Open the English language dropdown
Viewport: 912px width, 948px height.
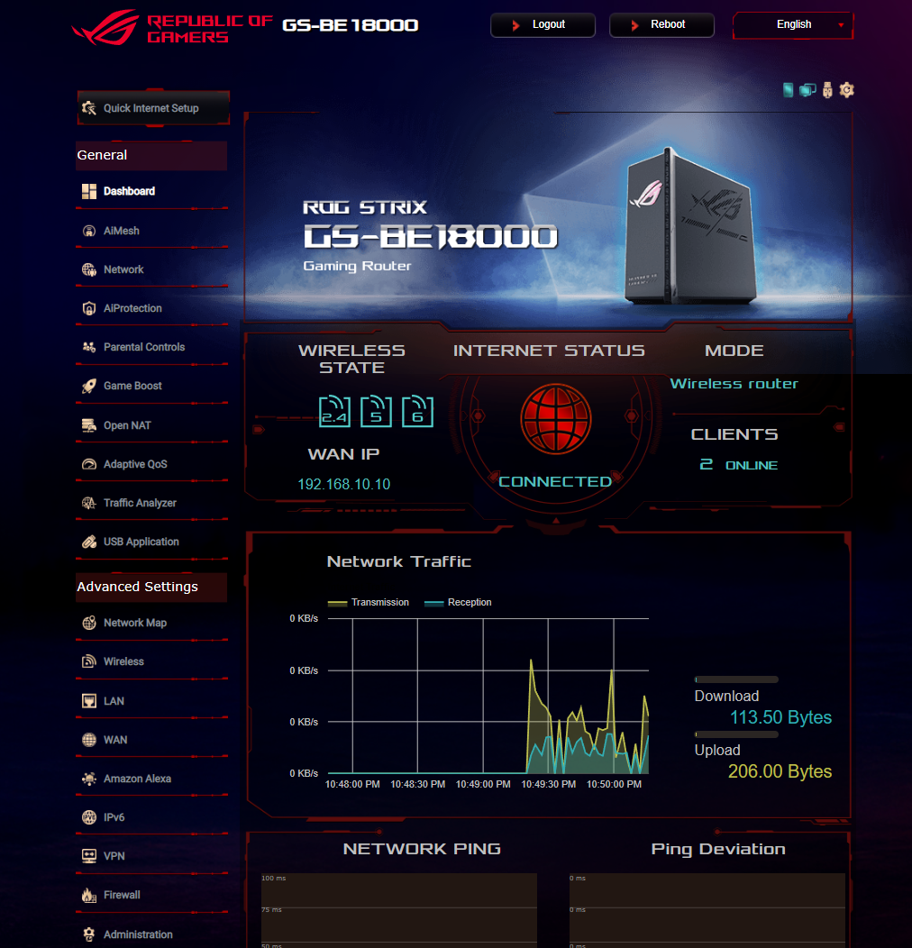click(793, 25)
